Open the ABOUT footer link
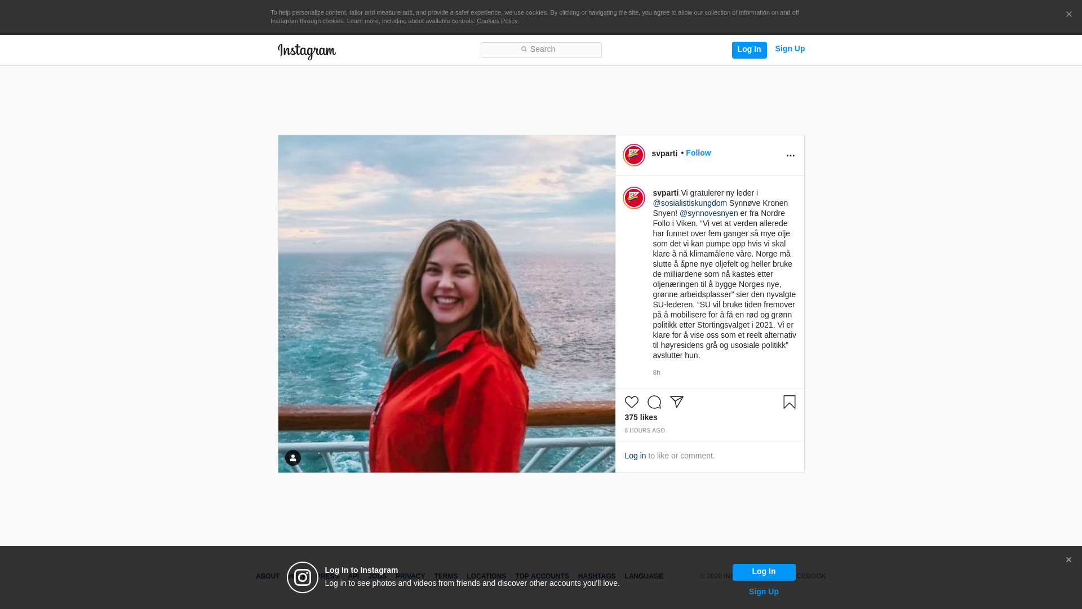 [x=267, y=576]
